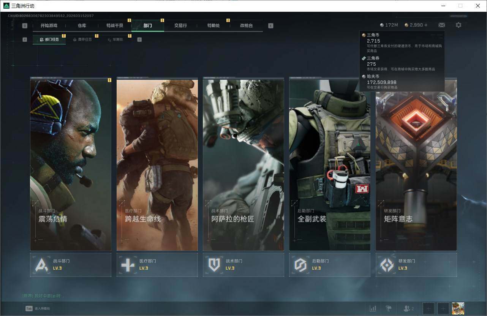Open the mail envelope icon

441,25
